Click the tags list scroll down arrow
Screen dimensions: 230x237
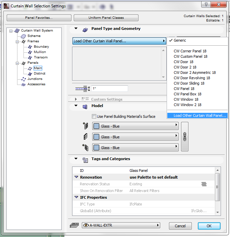(218, 212)
